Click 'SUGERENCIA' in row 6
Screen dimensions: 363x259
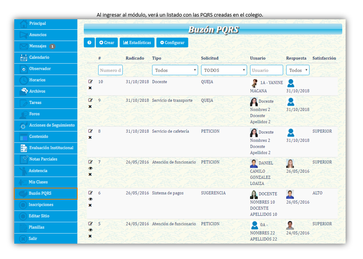point(213,193)
